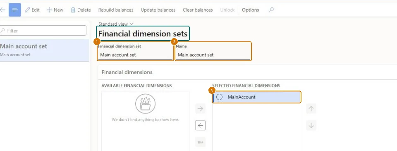Click the Financial dimension set field
Viewport: 397px width, 151px height.
point(135,55)
